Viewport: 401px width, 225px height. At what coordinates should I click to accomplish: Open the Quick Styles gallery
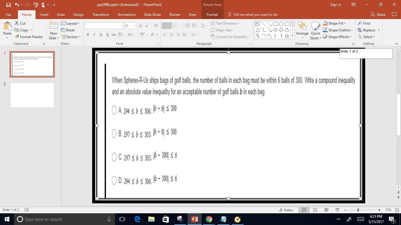(316, 30)
